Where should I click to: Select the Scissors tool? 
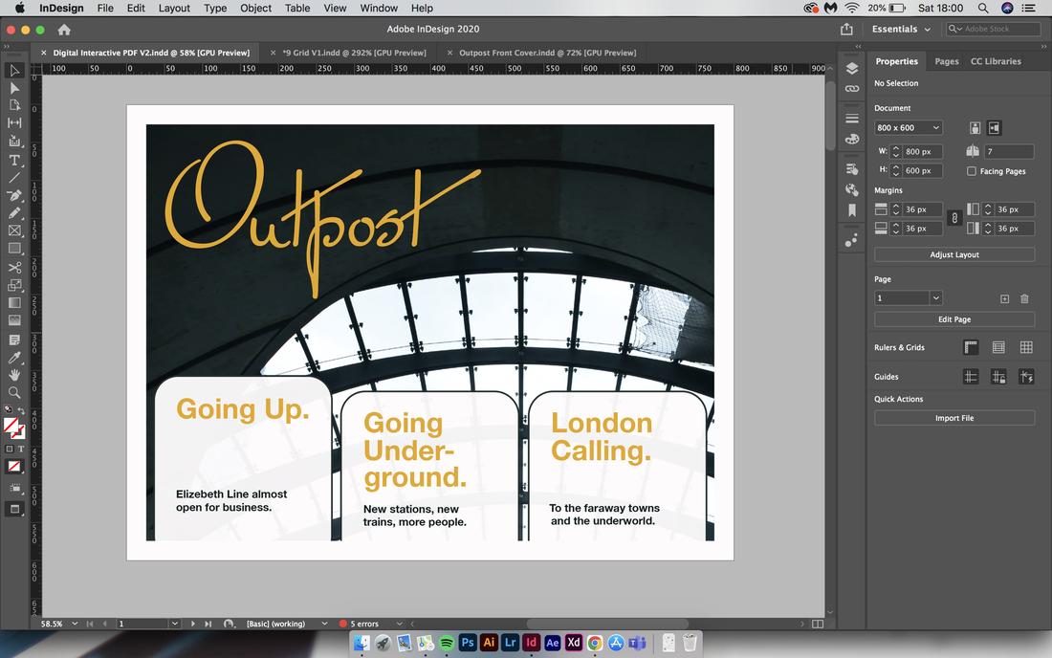tap(14, 267)
